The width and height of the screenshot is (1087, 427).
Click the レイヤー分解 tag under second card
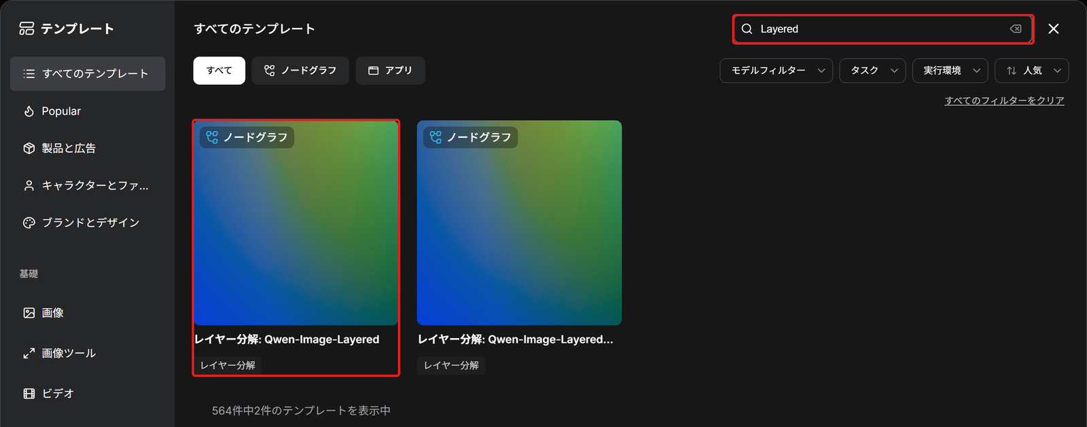pyautogui.click(x=451, y=365)
